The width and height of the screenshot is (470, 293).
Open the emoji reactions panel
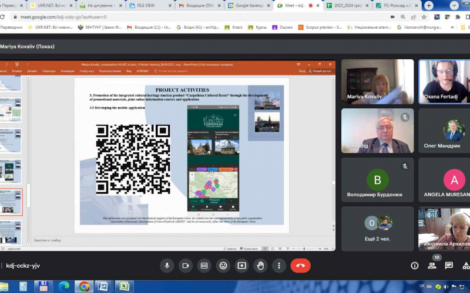pyautogui.click(x=223, y=265)
